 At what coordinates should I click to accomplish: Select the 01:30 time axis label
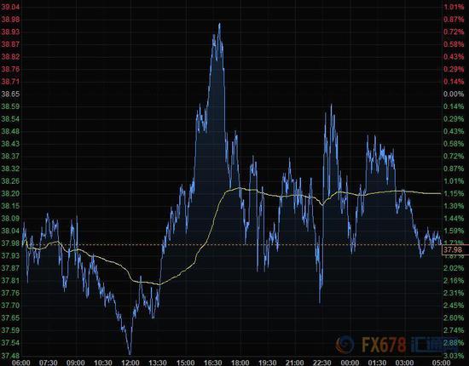point(377,363)
